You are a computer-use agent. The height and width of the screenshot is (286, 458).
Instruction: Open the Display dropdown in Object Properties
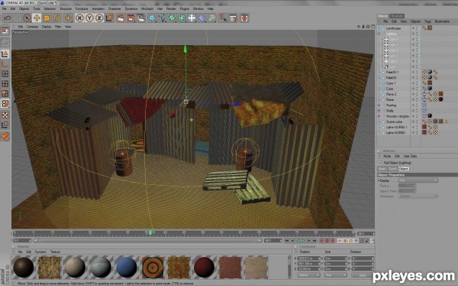tap(418, 180)
